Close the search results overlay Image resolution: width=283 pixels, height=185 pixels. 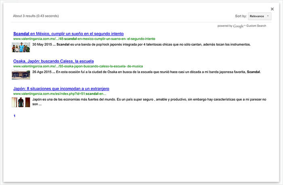point(272,9)
